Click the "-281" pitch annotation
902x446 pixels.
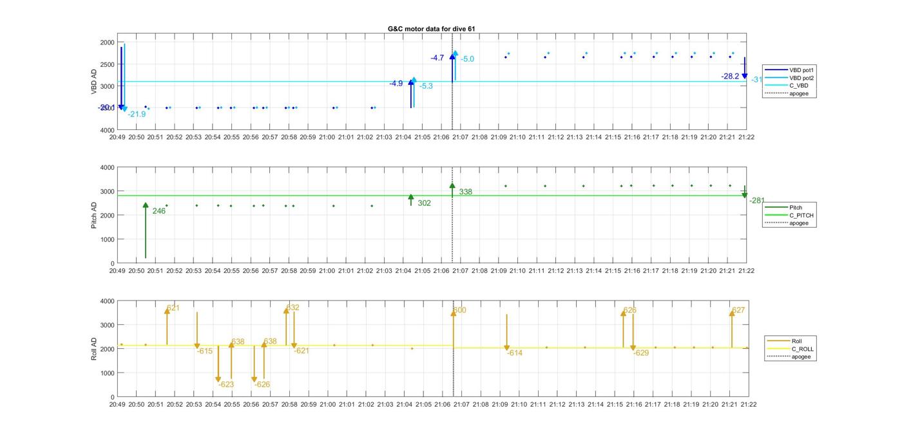tap(758, 200)
